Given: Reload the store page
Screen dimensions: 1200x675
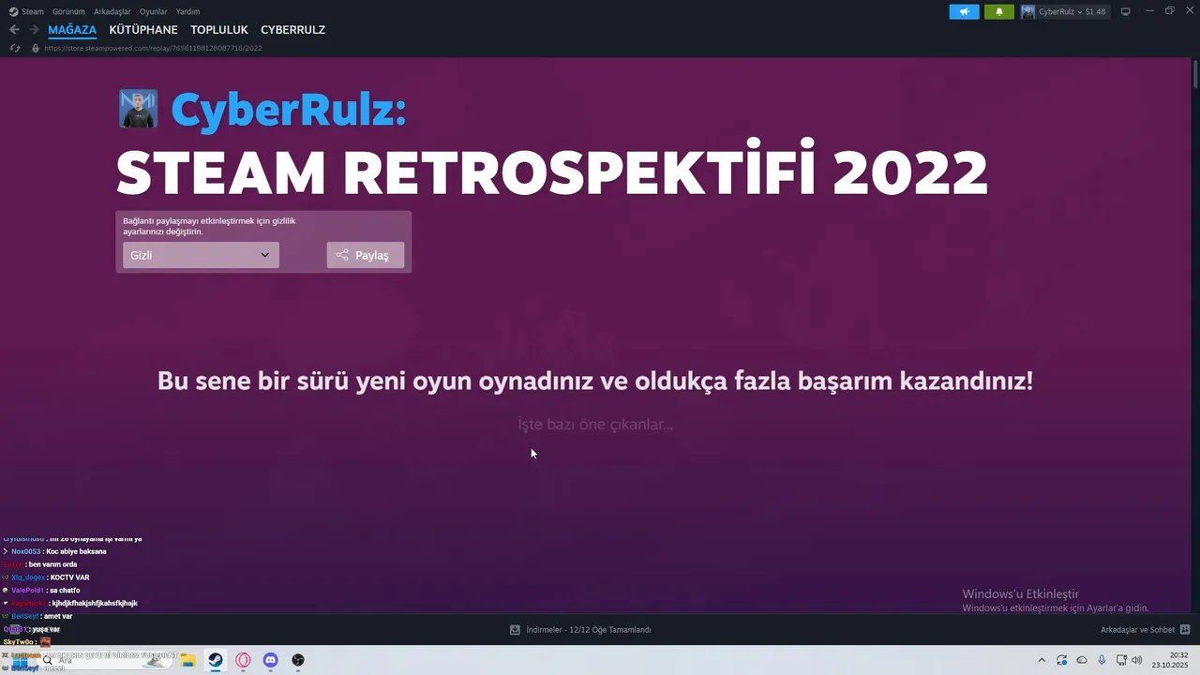Looking at the screenshot, I should coord(14,48).
